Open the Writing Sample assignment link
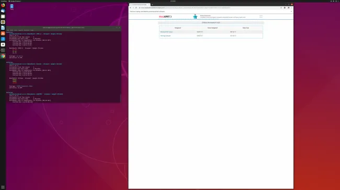Image resolution: width=340 pixels, height=190 pixels. click(x=165, y=36)
